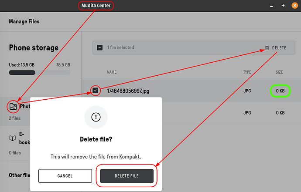Open the Other files section

click(20, 175)
